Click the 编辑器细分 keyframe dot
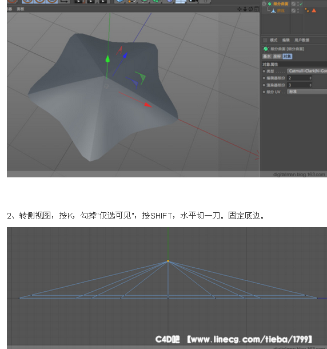The width and height of the screenshot is (327, 349). [x=264, y=78]
